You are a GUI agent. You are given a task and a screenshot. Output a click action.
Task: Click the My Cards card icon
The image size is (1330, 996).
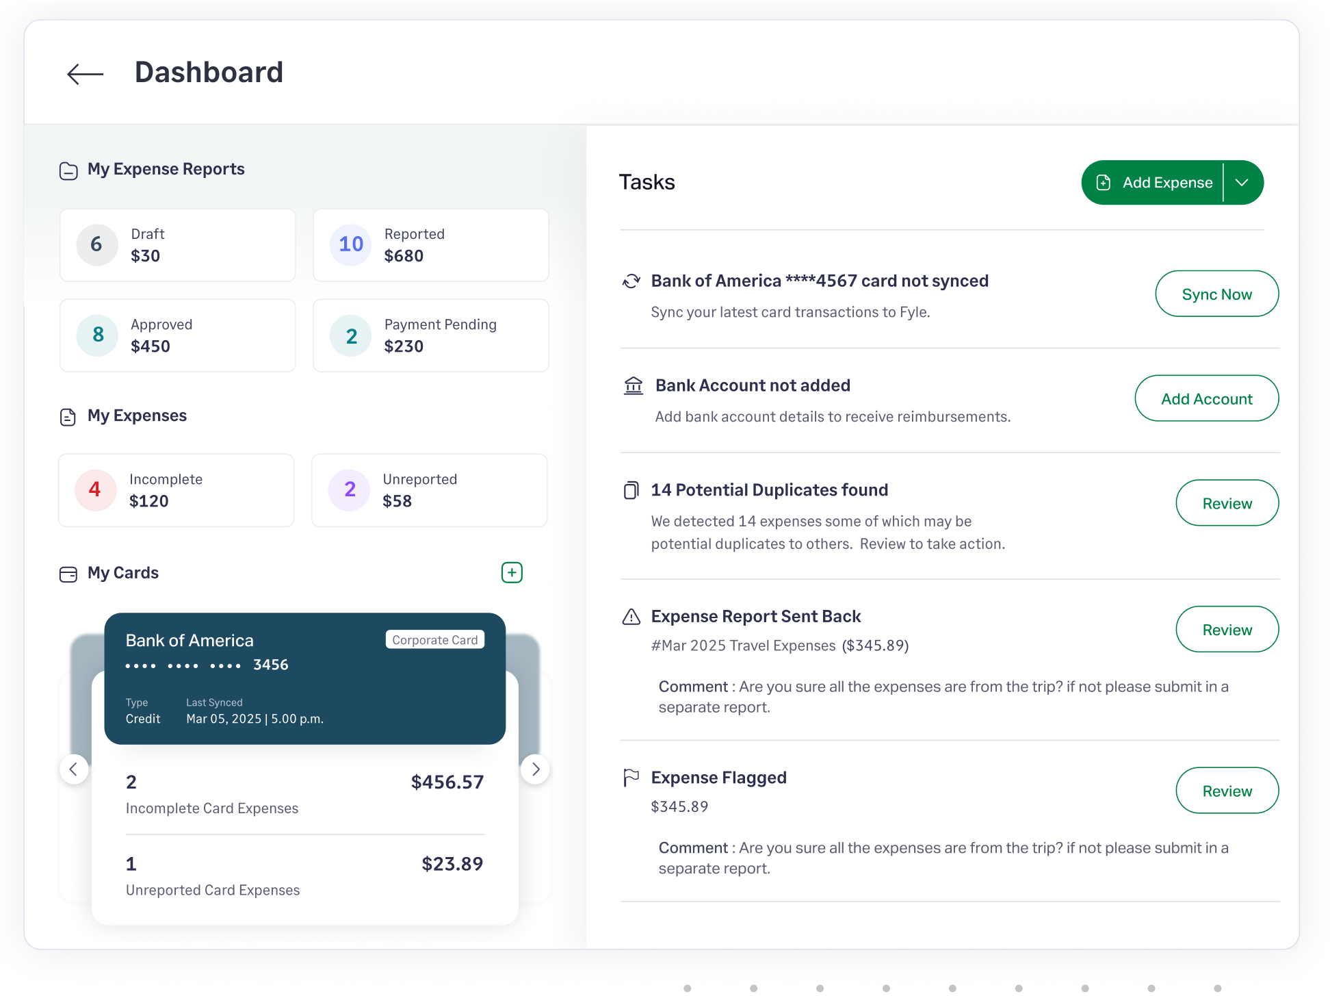coord(68,574)
